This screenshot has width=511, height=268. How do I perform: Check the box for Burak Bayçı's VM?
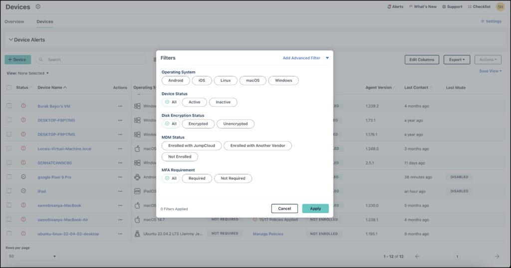tap(9, 106)
